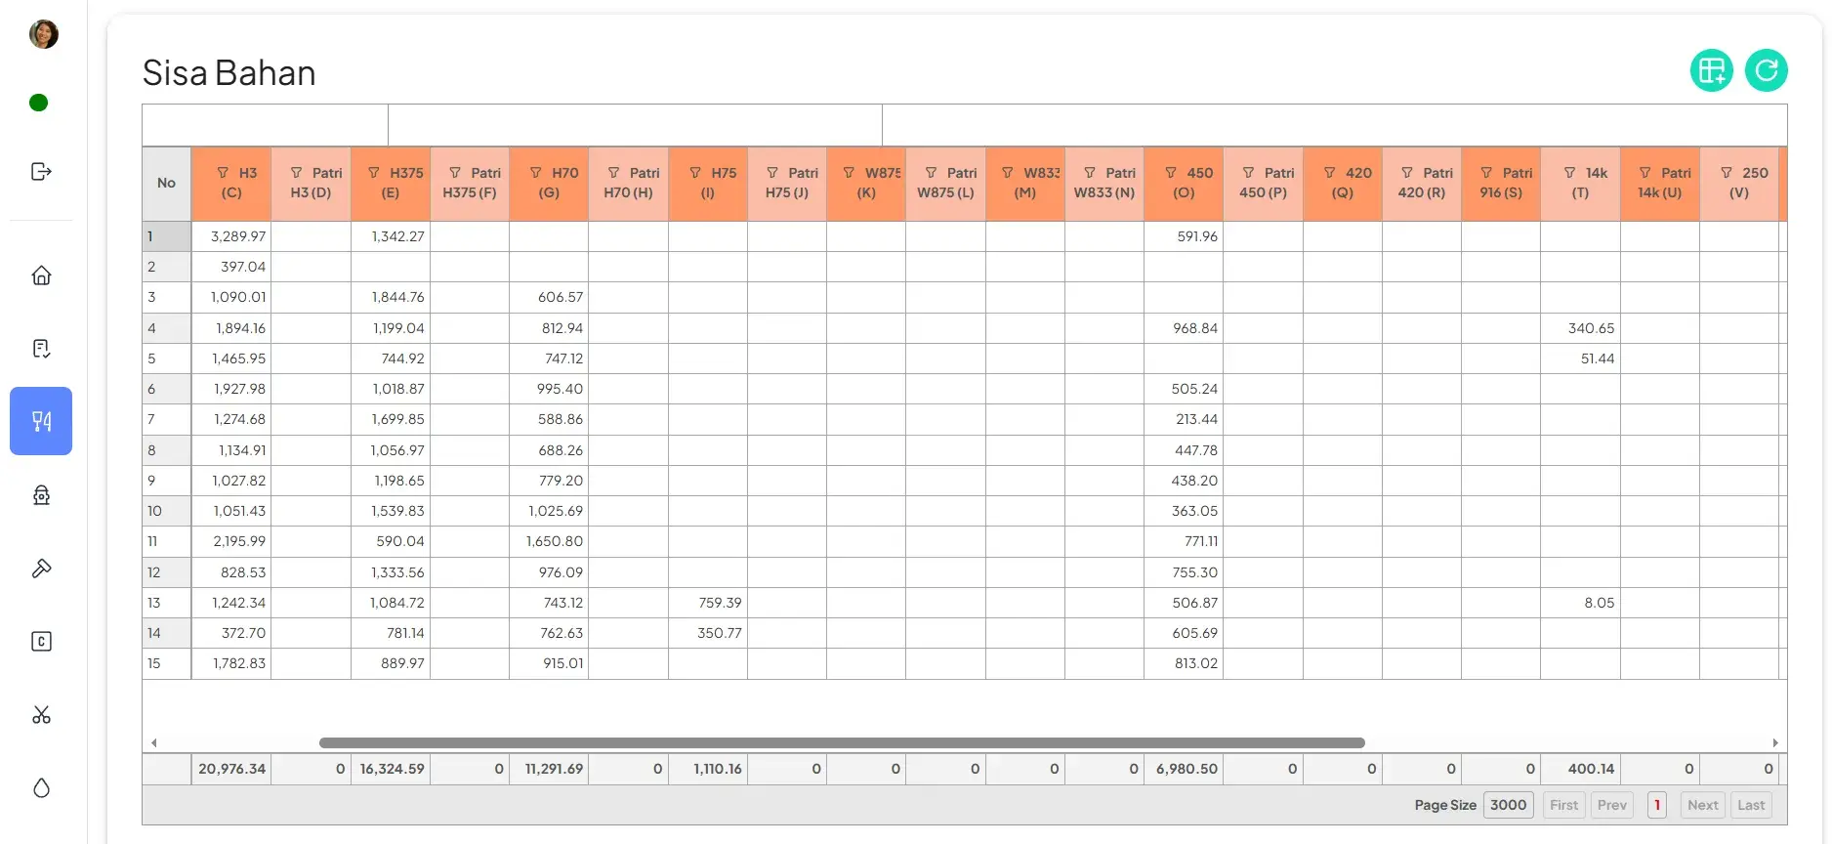
Task: Click total value 20,976.34
Action: [231, 769]
